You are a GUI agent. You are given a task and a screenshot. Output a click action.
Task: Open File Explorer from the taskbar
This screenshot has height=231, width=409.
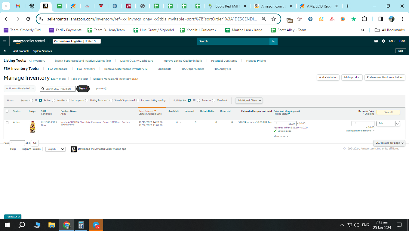52,225
